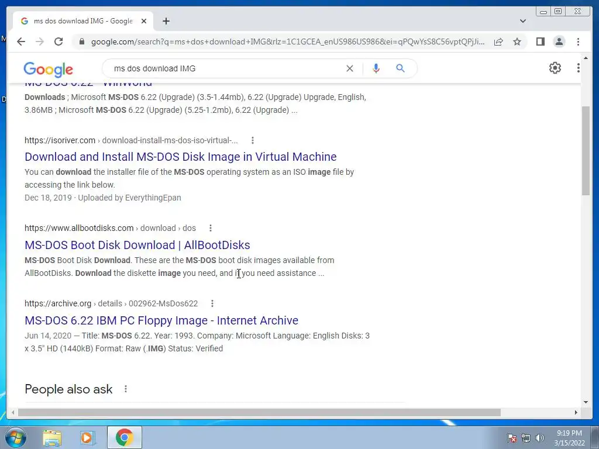
Task: Open Action Center flag in system tray
Action: pyautogui.click(x=512, y=438)
